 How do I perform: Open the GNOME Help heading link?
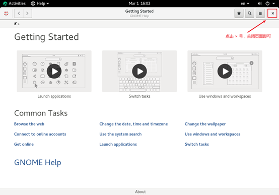point(38,162)
